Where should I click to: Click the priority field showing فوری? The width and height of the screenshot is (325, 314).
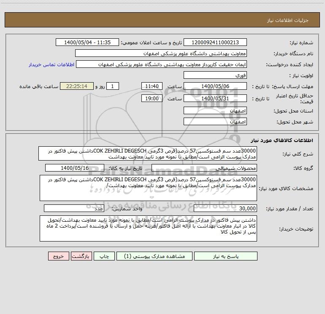click(215, 75)
